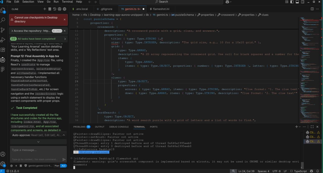Viewport: 323px width, 173px height.
Task: Open Cline account icon in panel header
Action: tap(60, 9)
